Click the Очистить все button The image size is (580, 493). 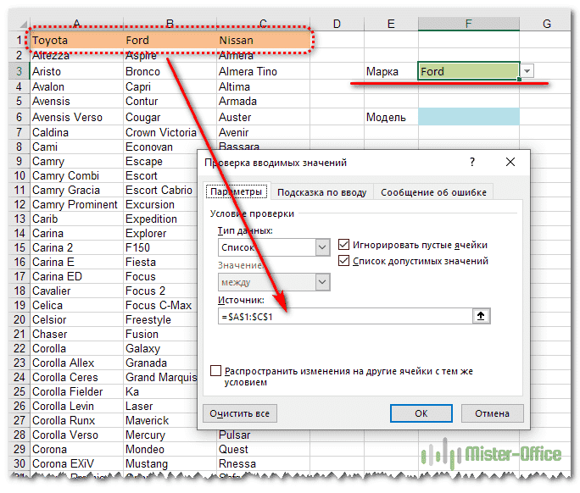point(241,413)
